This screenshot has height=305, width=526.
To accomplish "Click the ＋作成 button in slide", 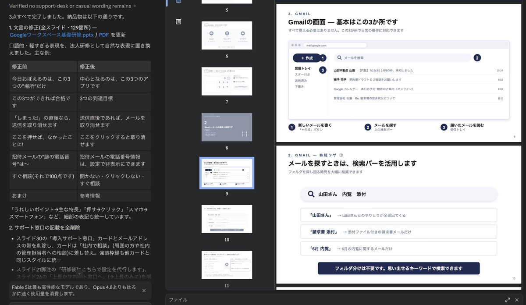I will click(x=306, y=58).
